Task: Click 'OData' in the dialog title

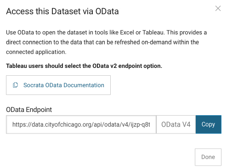Action: click(x=107, y=11)
